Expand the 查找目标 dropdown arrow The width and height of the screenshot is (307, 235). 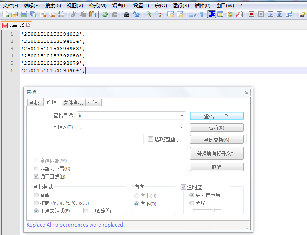[182, 116]
